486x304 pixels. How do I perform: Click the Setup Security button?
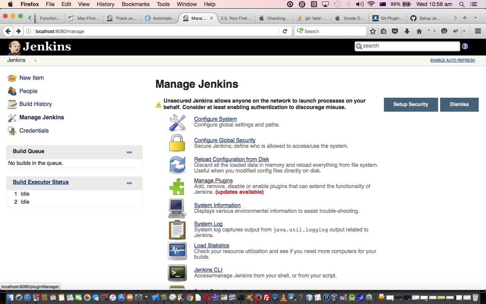411,104
